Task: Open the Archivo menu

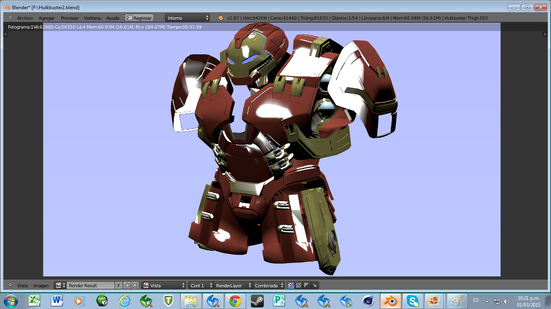Action: point(25,18)
